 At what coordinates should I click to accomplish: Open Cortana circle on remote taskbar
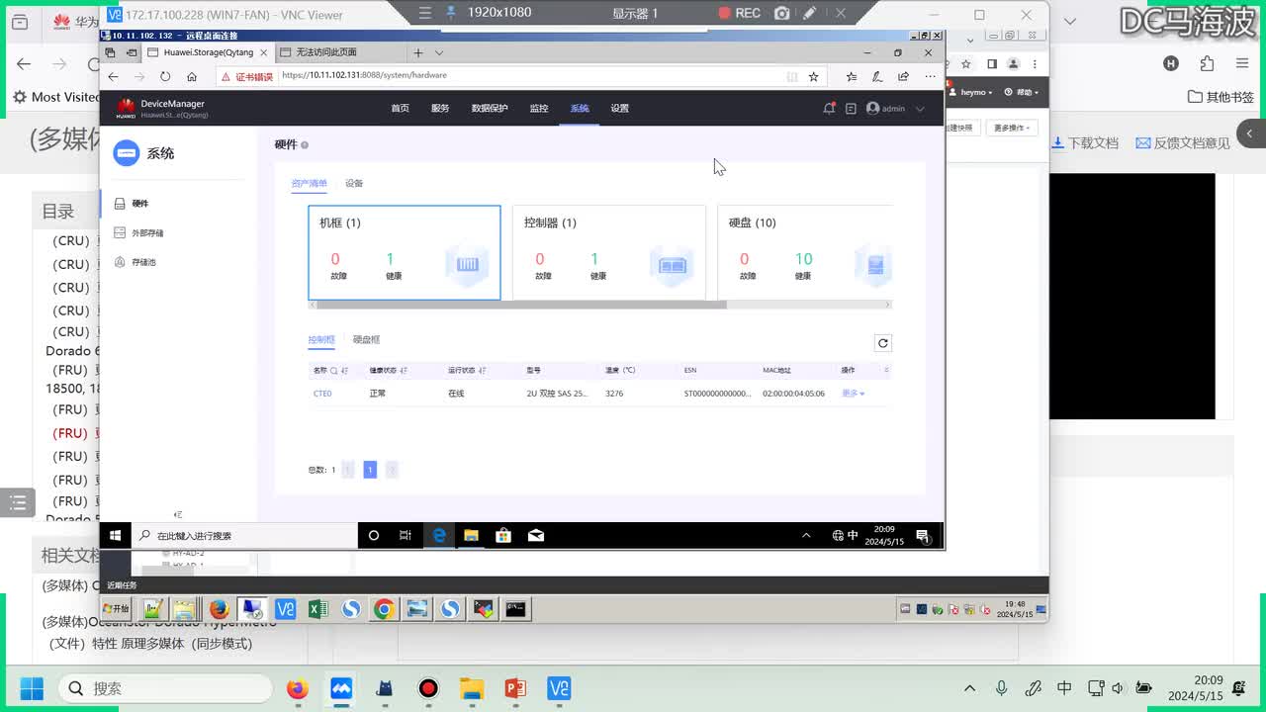click(x=373, y=535)
